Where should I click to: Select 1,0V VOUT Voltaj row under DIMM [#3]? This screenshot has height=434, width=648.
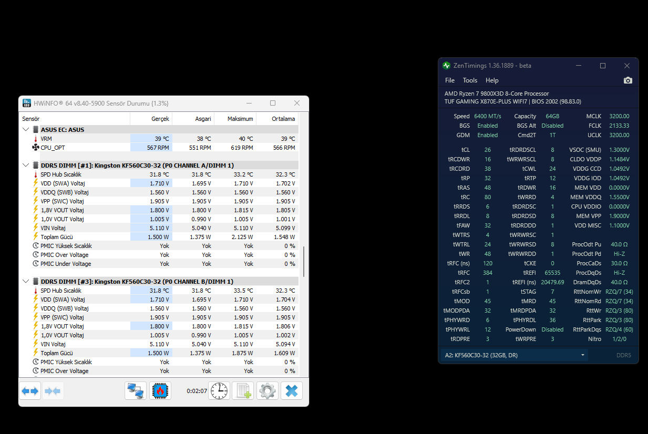click(x=159, y=335)
